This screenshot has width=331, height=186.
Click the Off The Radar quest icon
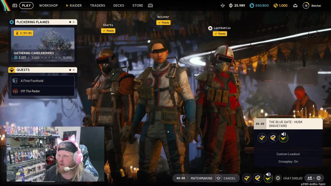(x=15, y=91)
